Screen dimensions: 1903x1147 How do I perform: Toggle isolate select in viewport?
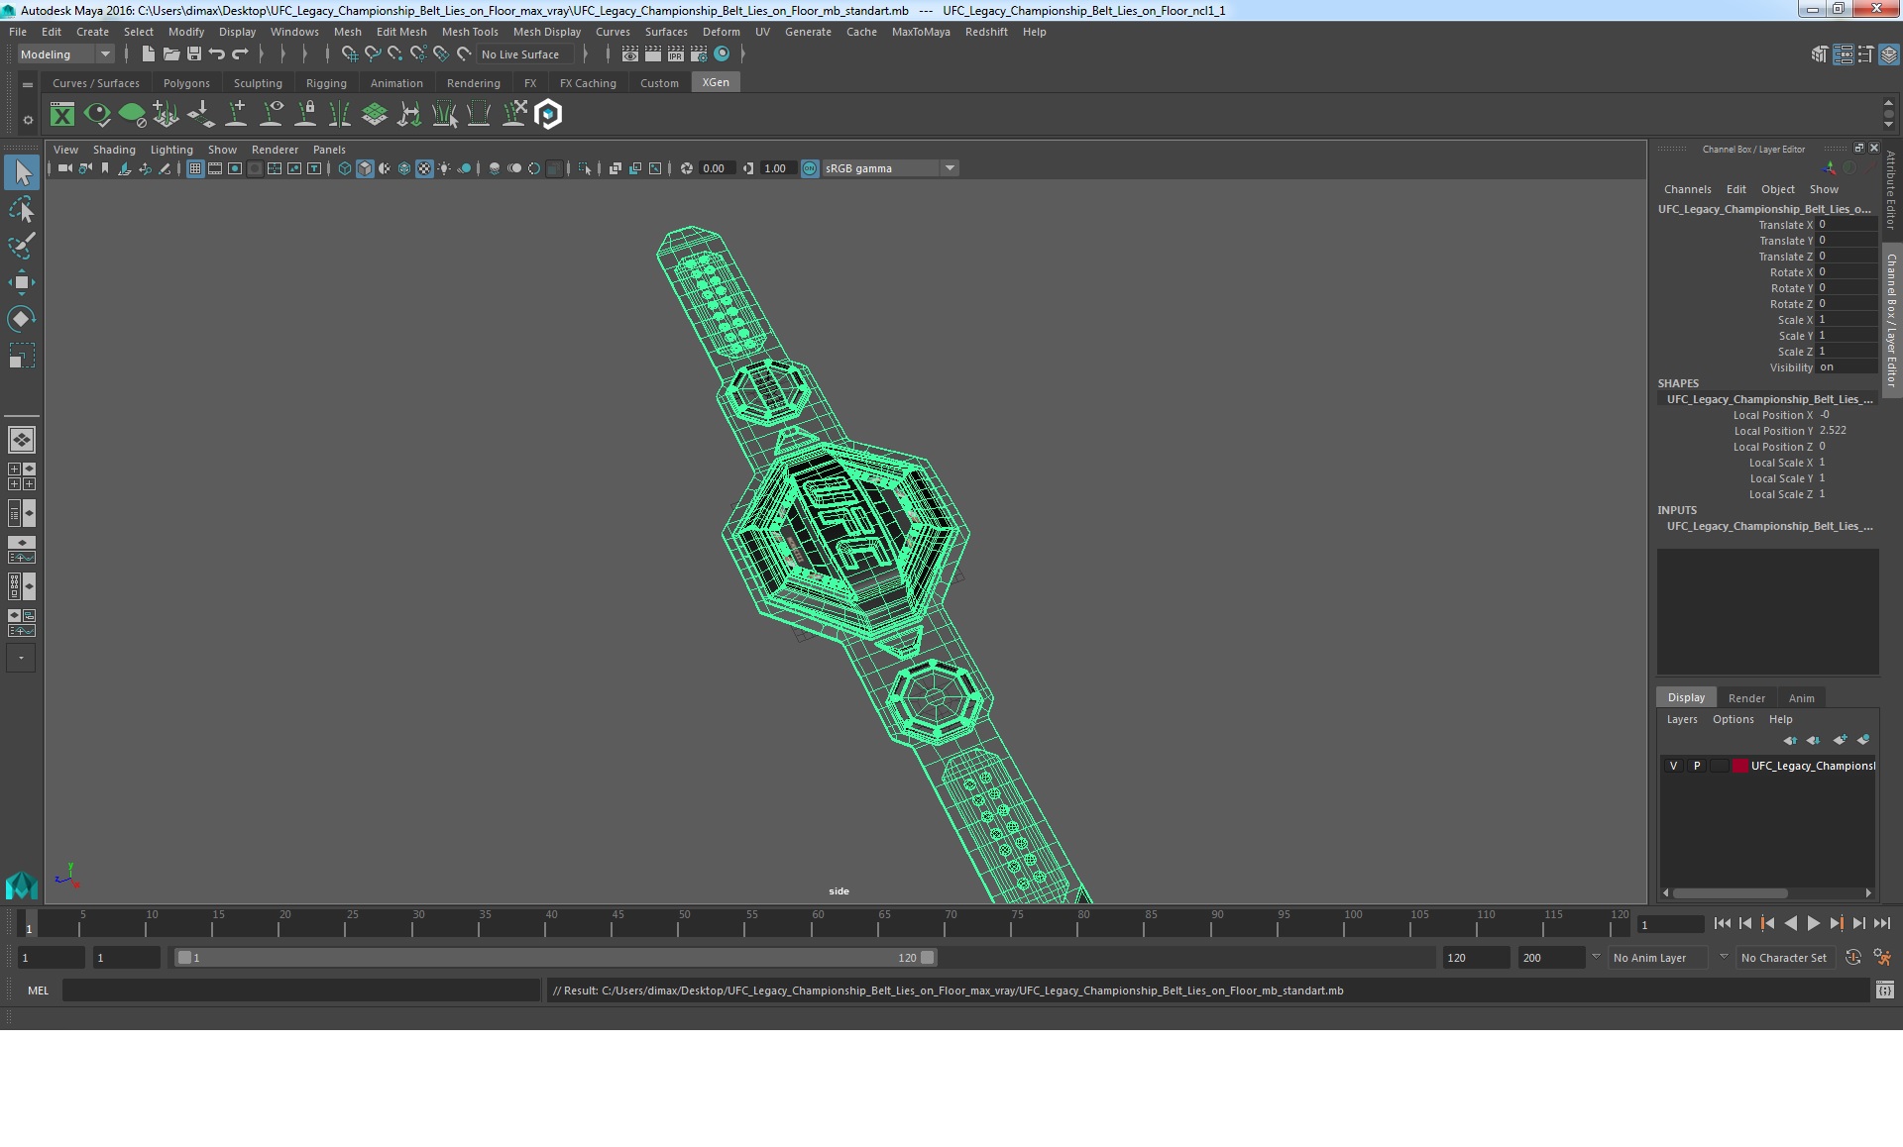[585, 168]
